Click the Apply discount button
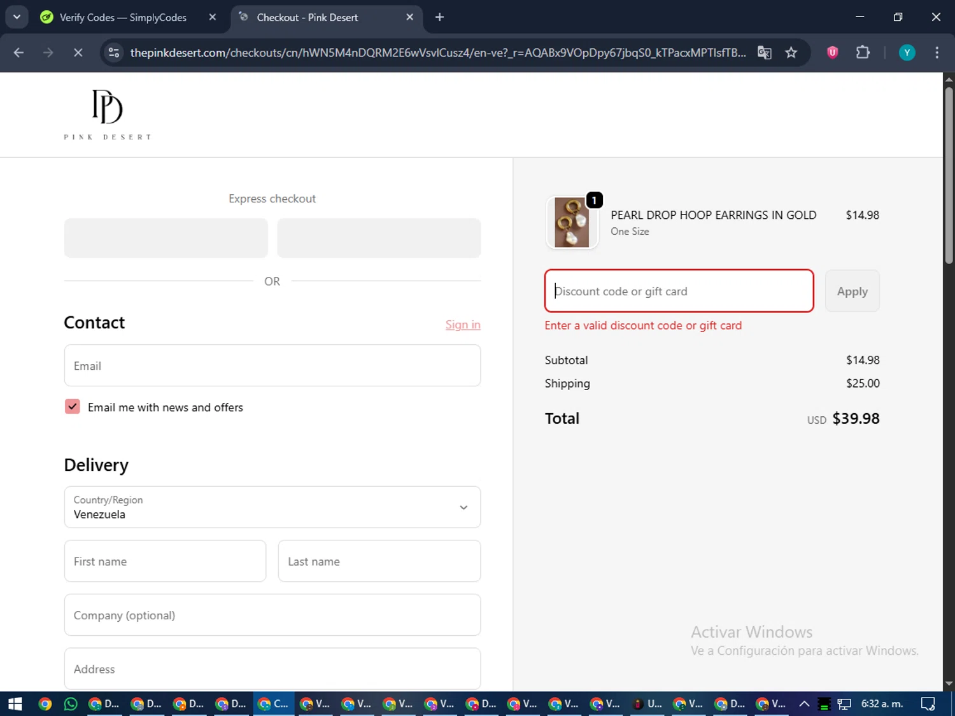This screenshot has height=716, width=955. coord(852,291)
